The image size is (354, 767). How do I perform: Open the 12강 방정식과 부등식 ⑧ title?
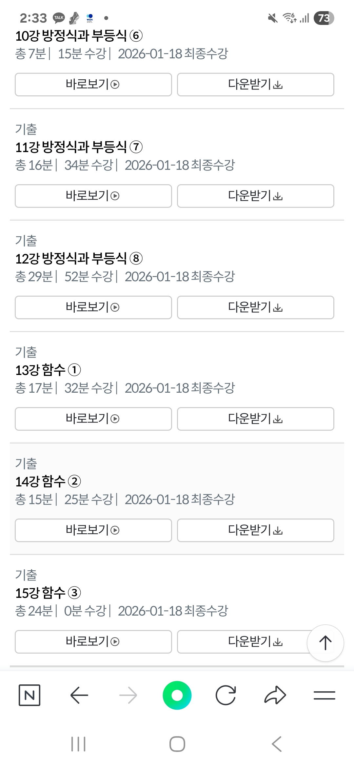[x=79, y=259]
